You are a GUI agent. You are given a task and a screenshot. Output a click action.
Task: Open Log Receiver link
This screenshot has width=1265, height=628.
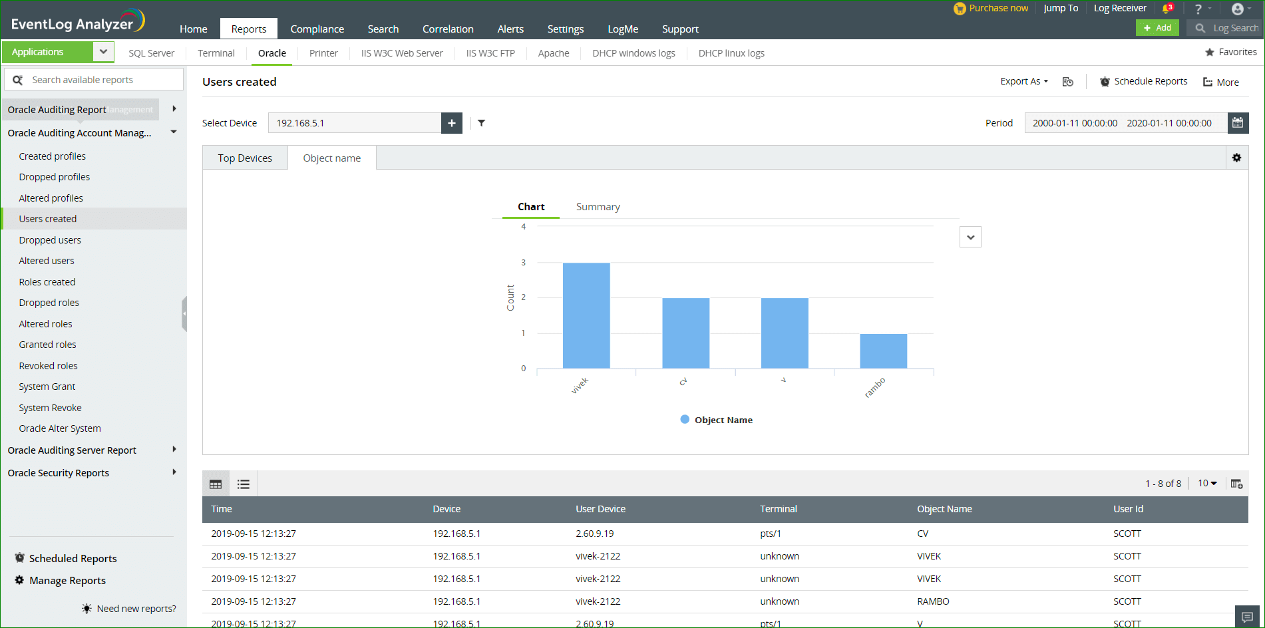pos(1120,9)
